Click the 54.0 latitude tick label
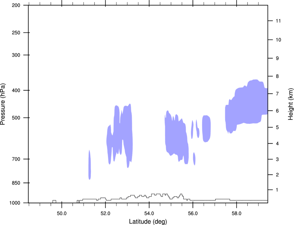Image resolution: width=294 pixels, height=225 pixels. pyautogui.click(x=149, y=214)
